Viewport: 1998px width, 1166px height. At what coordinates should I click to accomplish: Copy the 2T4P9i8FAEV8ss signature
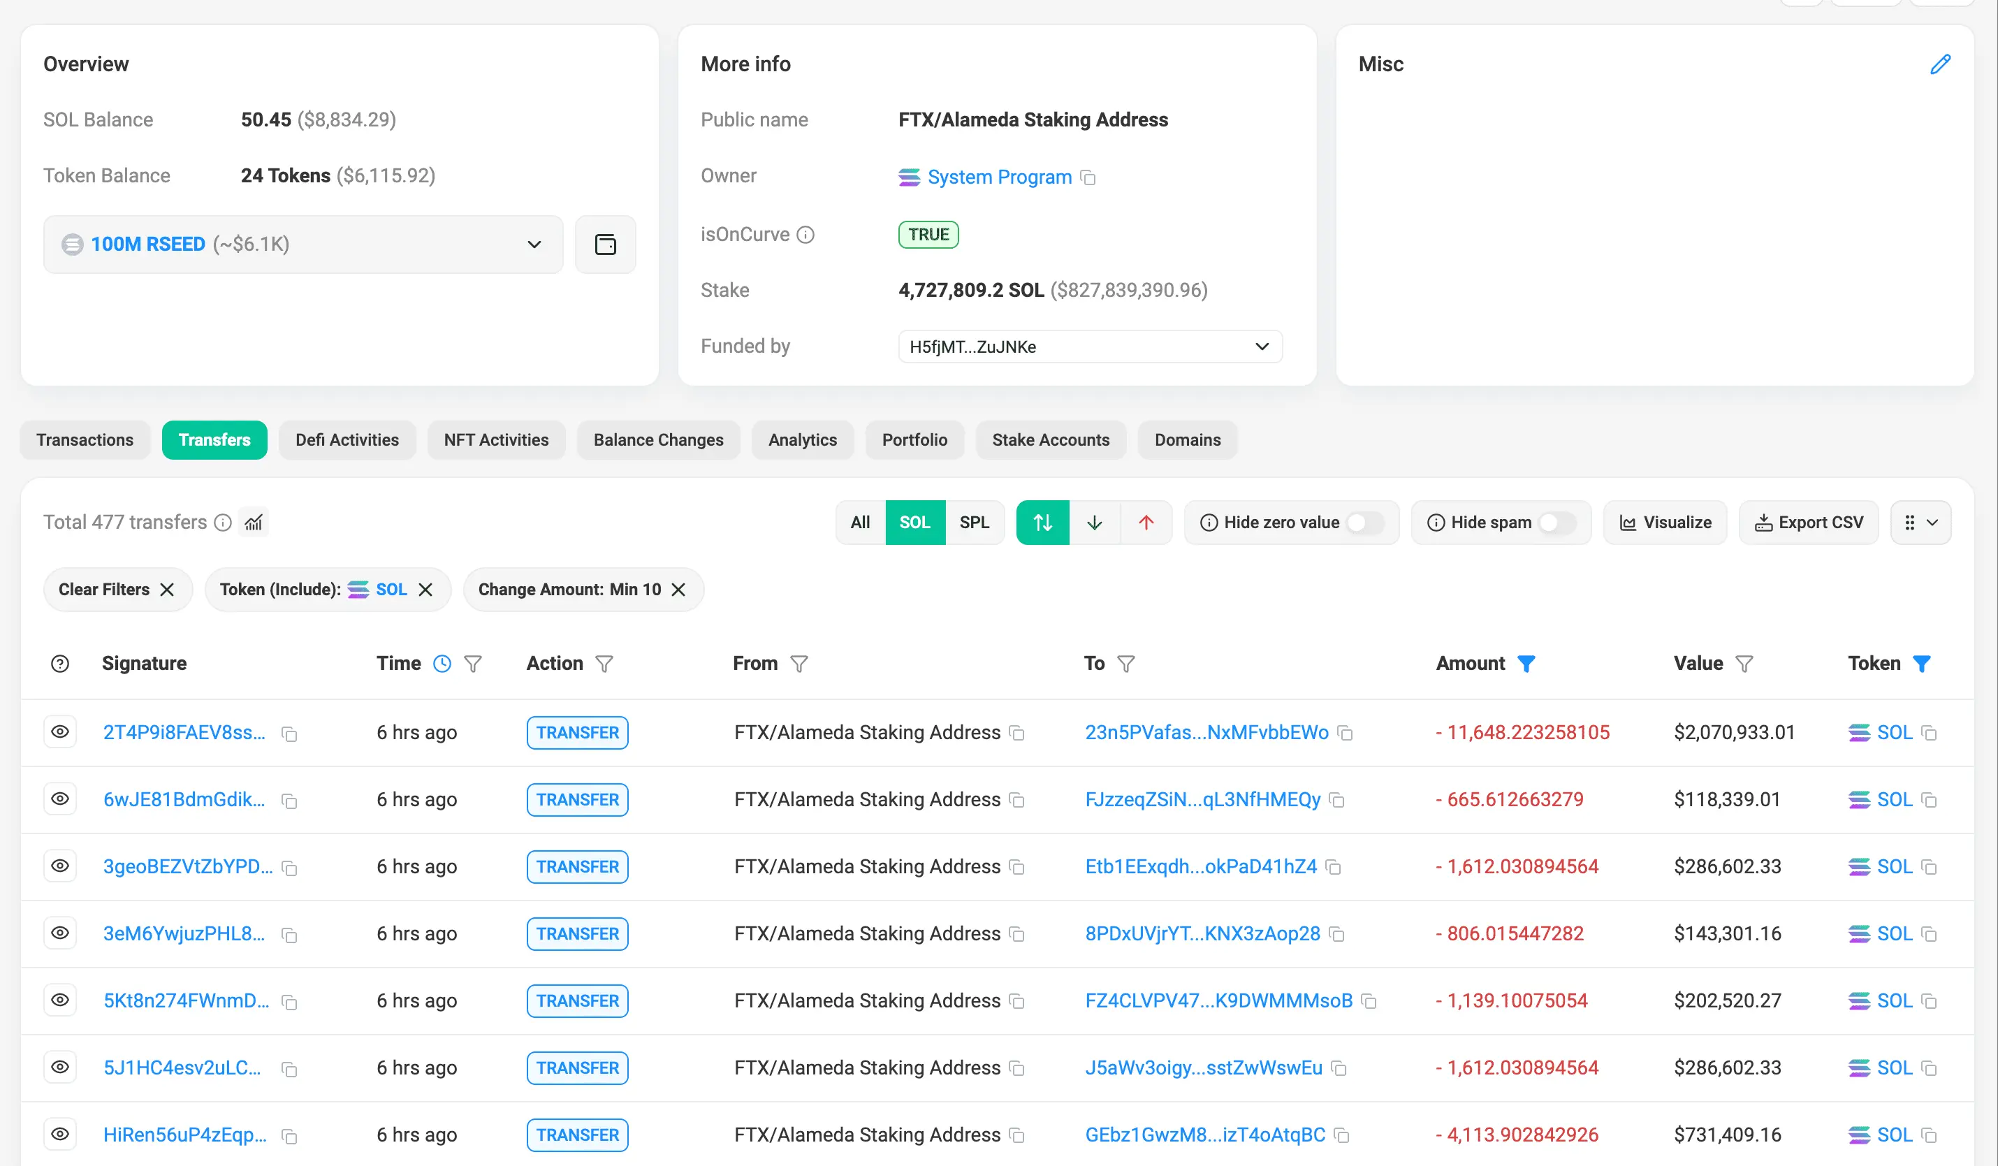(x=289, y=734)
